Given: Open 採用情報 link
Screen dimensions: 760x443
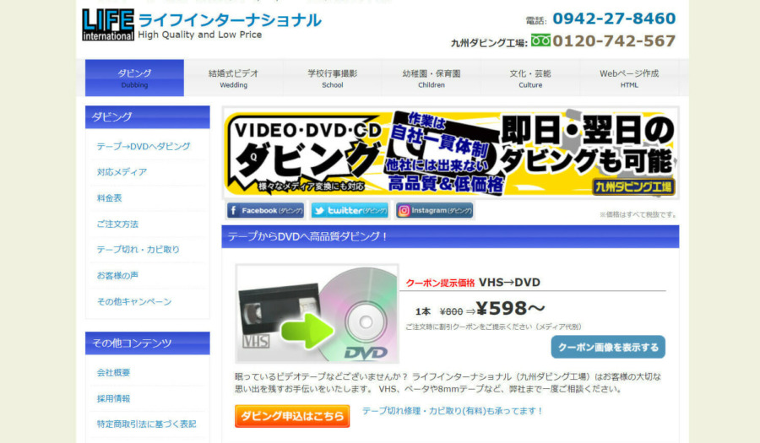Looking at the screenshot, I should 113,398.
